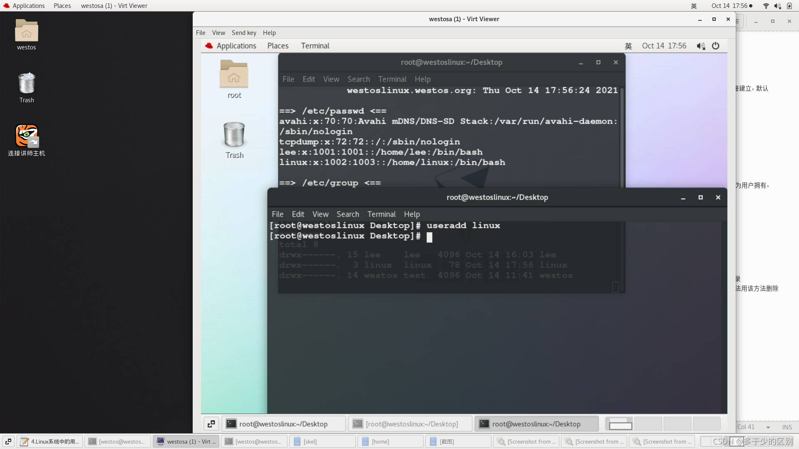This screenshot has width=799, height=449.
Task: Click the host Wi-Fi status icon
Action: click(x=766, y=6)
